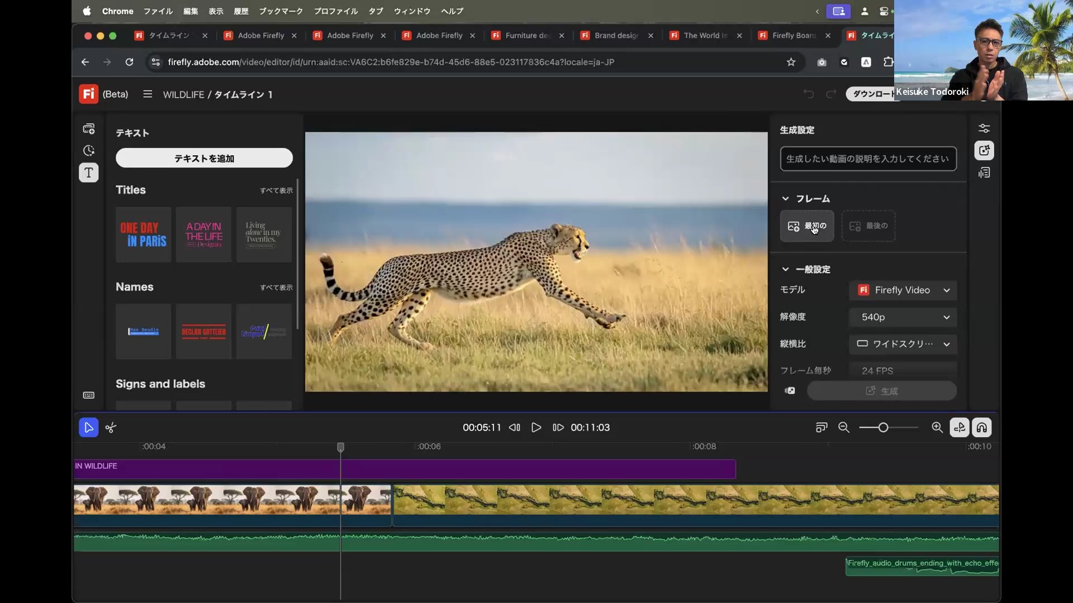Switch to the Firefly Board browser tab
Image resolution: width=1073 pixels, height=603 pixels.
coord(794,35)
